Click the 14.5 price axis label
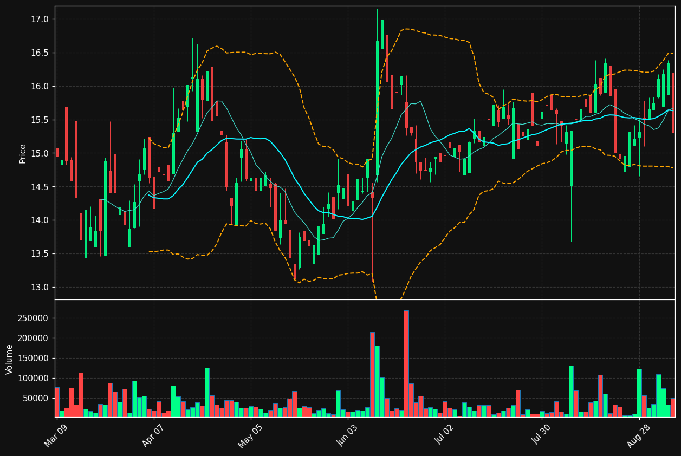The height and width of the screenshot is (456, 681). coord(41,187)
